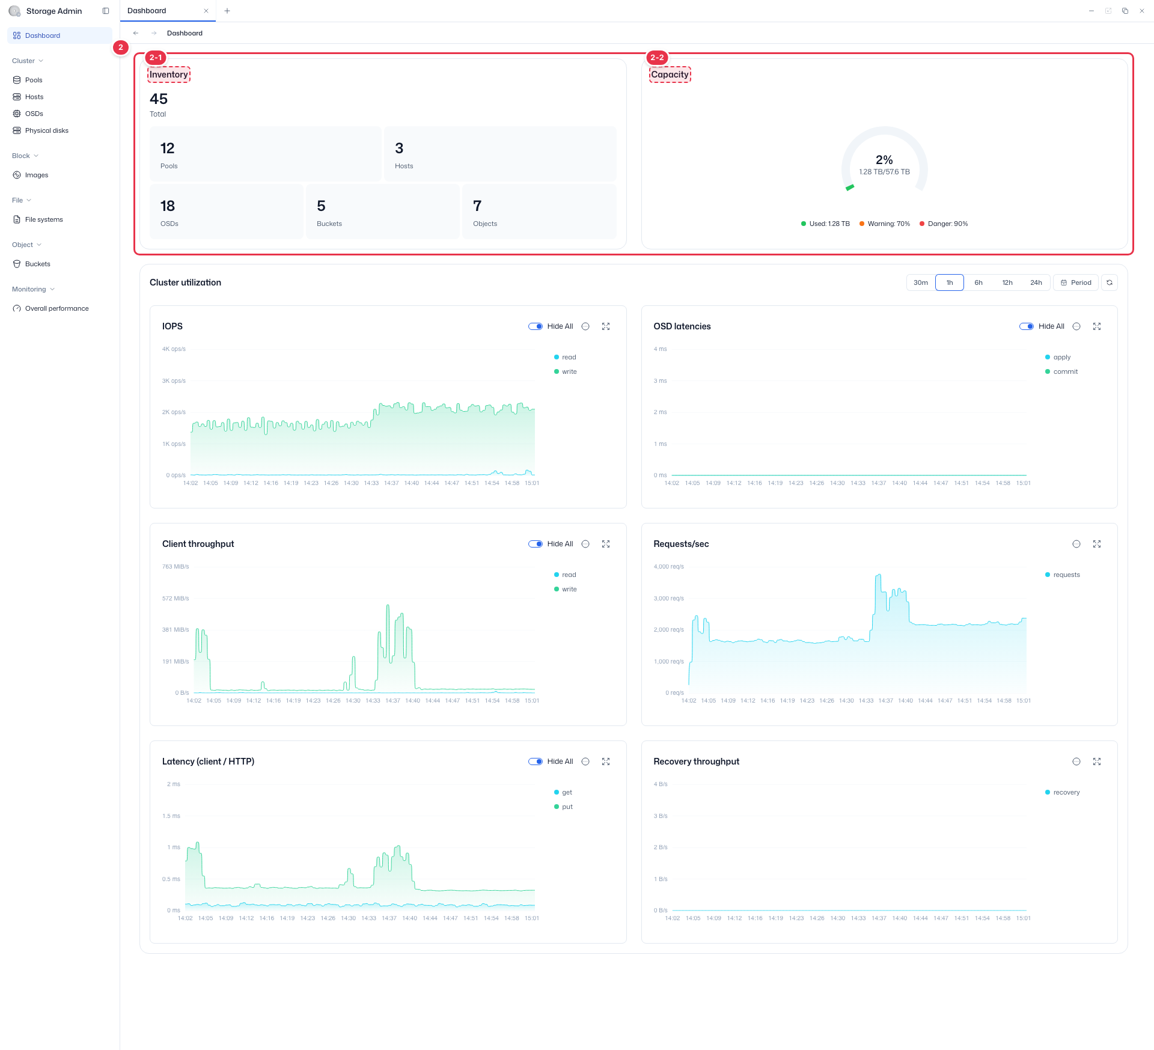Go forward with the right arrow

coord(154,33)
